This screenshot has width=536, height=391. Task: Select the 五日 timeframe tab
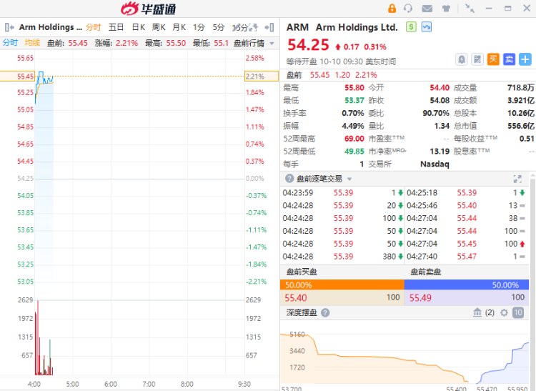[x=116, y=27]
